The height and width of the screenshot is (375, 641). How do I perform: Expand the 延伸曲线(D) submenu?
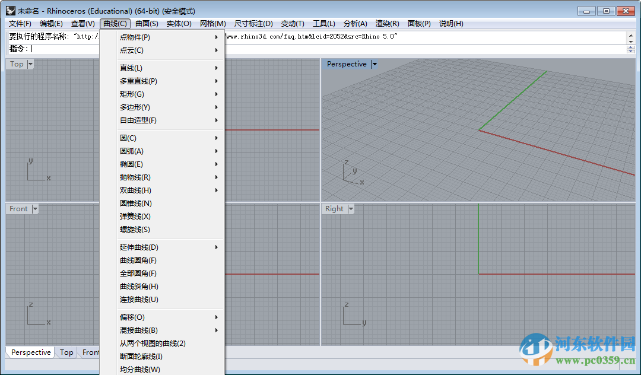(162, 247)
